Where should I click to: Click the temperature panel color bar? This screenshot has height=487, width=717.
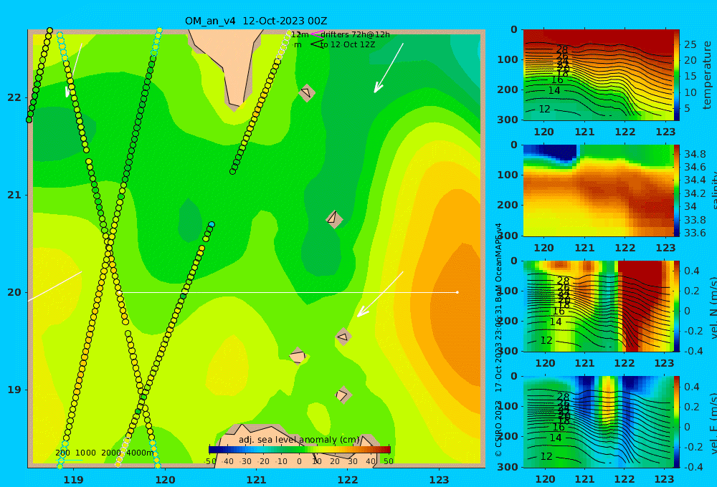pyautogui.click(x=676, y=75)
